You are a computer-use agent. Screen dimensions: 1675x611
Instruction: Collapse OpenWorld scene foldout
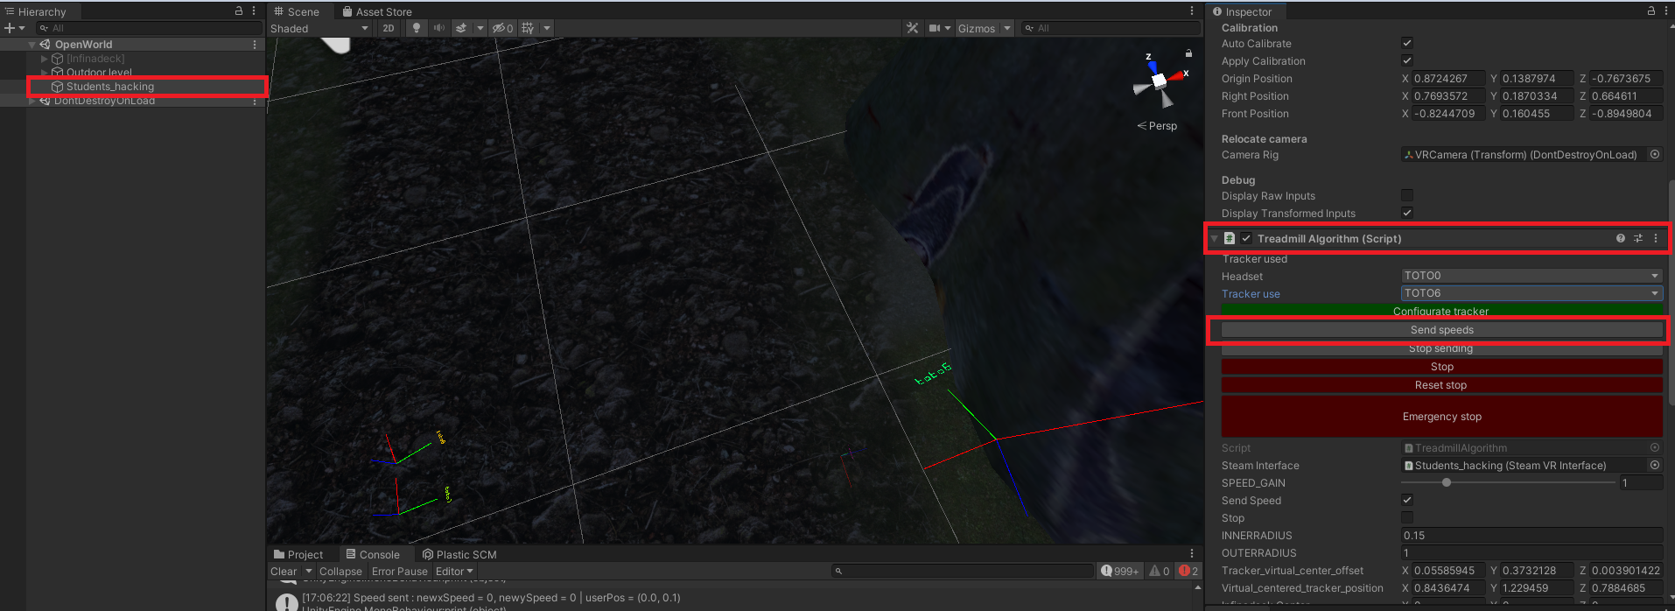(x=32, y=45)
